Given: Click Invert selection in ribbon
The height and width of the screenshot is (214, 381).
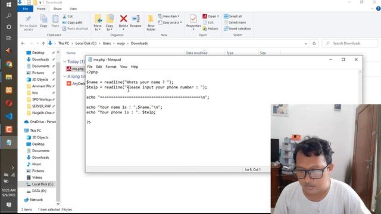Looking at the screenshot, I should click(x=237, y=29).
